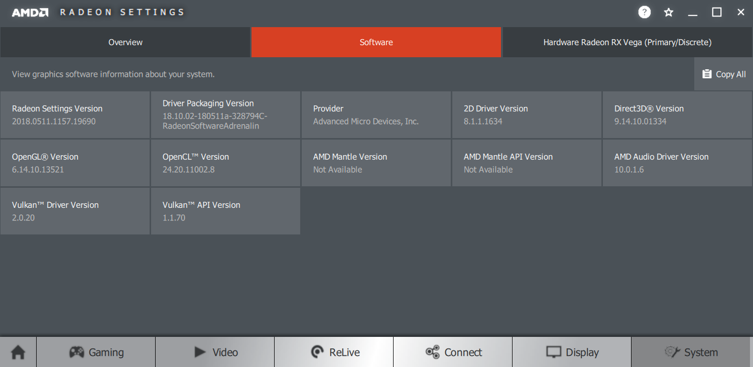Select the AMD Audio Driver Version tile
The height and width of the screenshot is (367, 753).
tap(678, 163)
